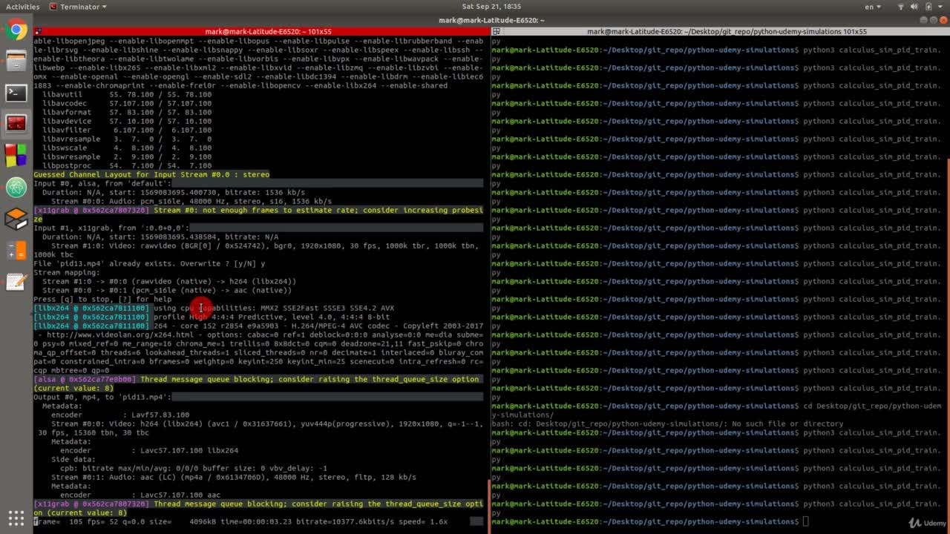Open the clock 'Sat Sep 21, 18:35'
Screen dimensions: 950x534
(491, 7)
